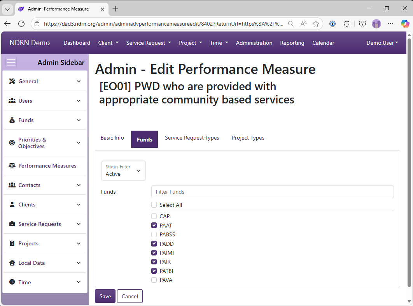Click the browser address bar URL
The image size is (413, 306).
coord(164,24)
